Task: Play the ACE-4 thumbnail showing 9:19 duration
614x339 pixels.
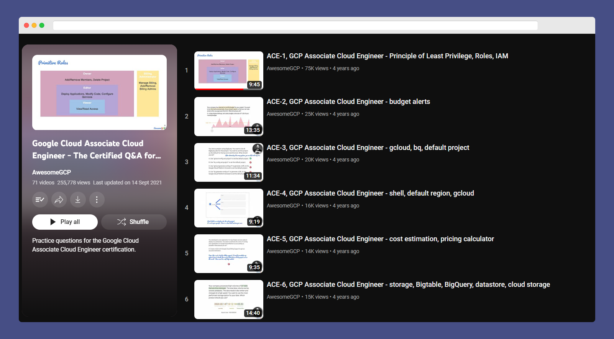Action: click(x=228, y=208)
